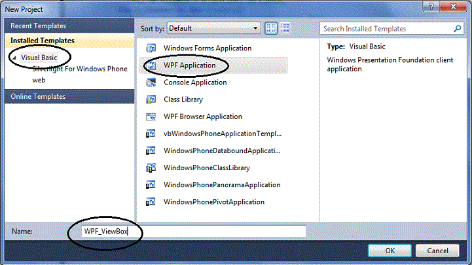This screenshot has height=265, width=472.
Task: Click the vbWindowsPhoneApplicationTempl... icon
Action: pyautogui.click(x=151, y=133)
